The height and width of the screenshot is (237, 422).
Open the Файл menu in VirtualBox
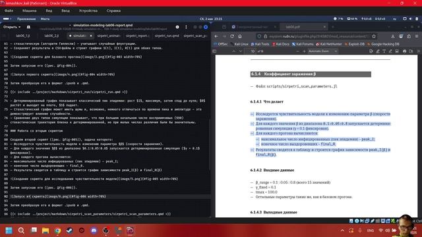[9, 11]
